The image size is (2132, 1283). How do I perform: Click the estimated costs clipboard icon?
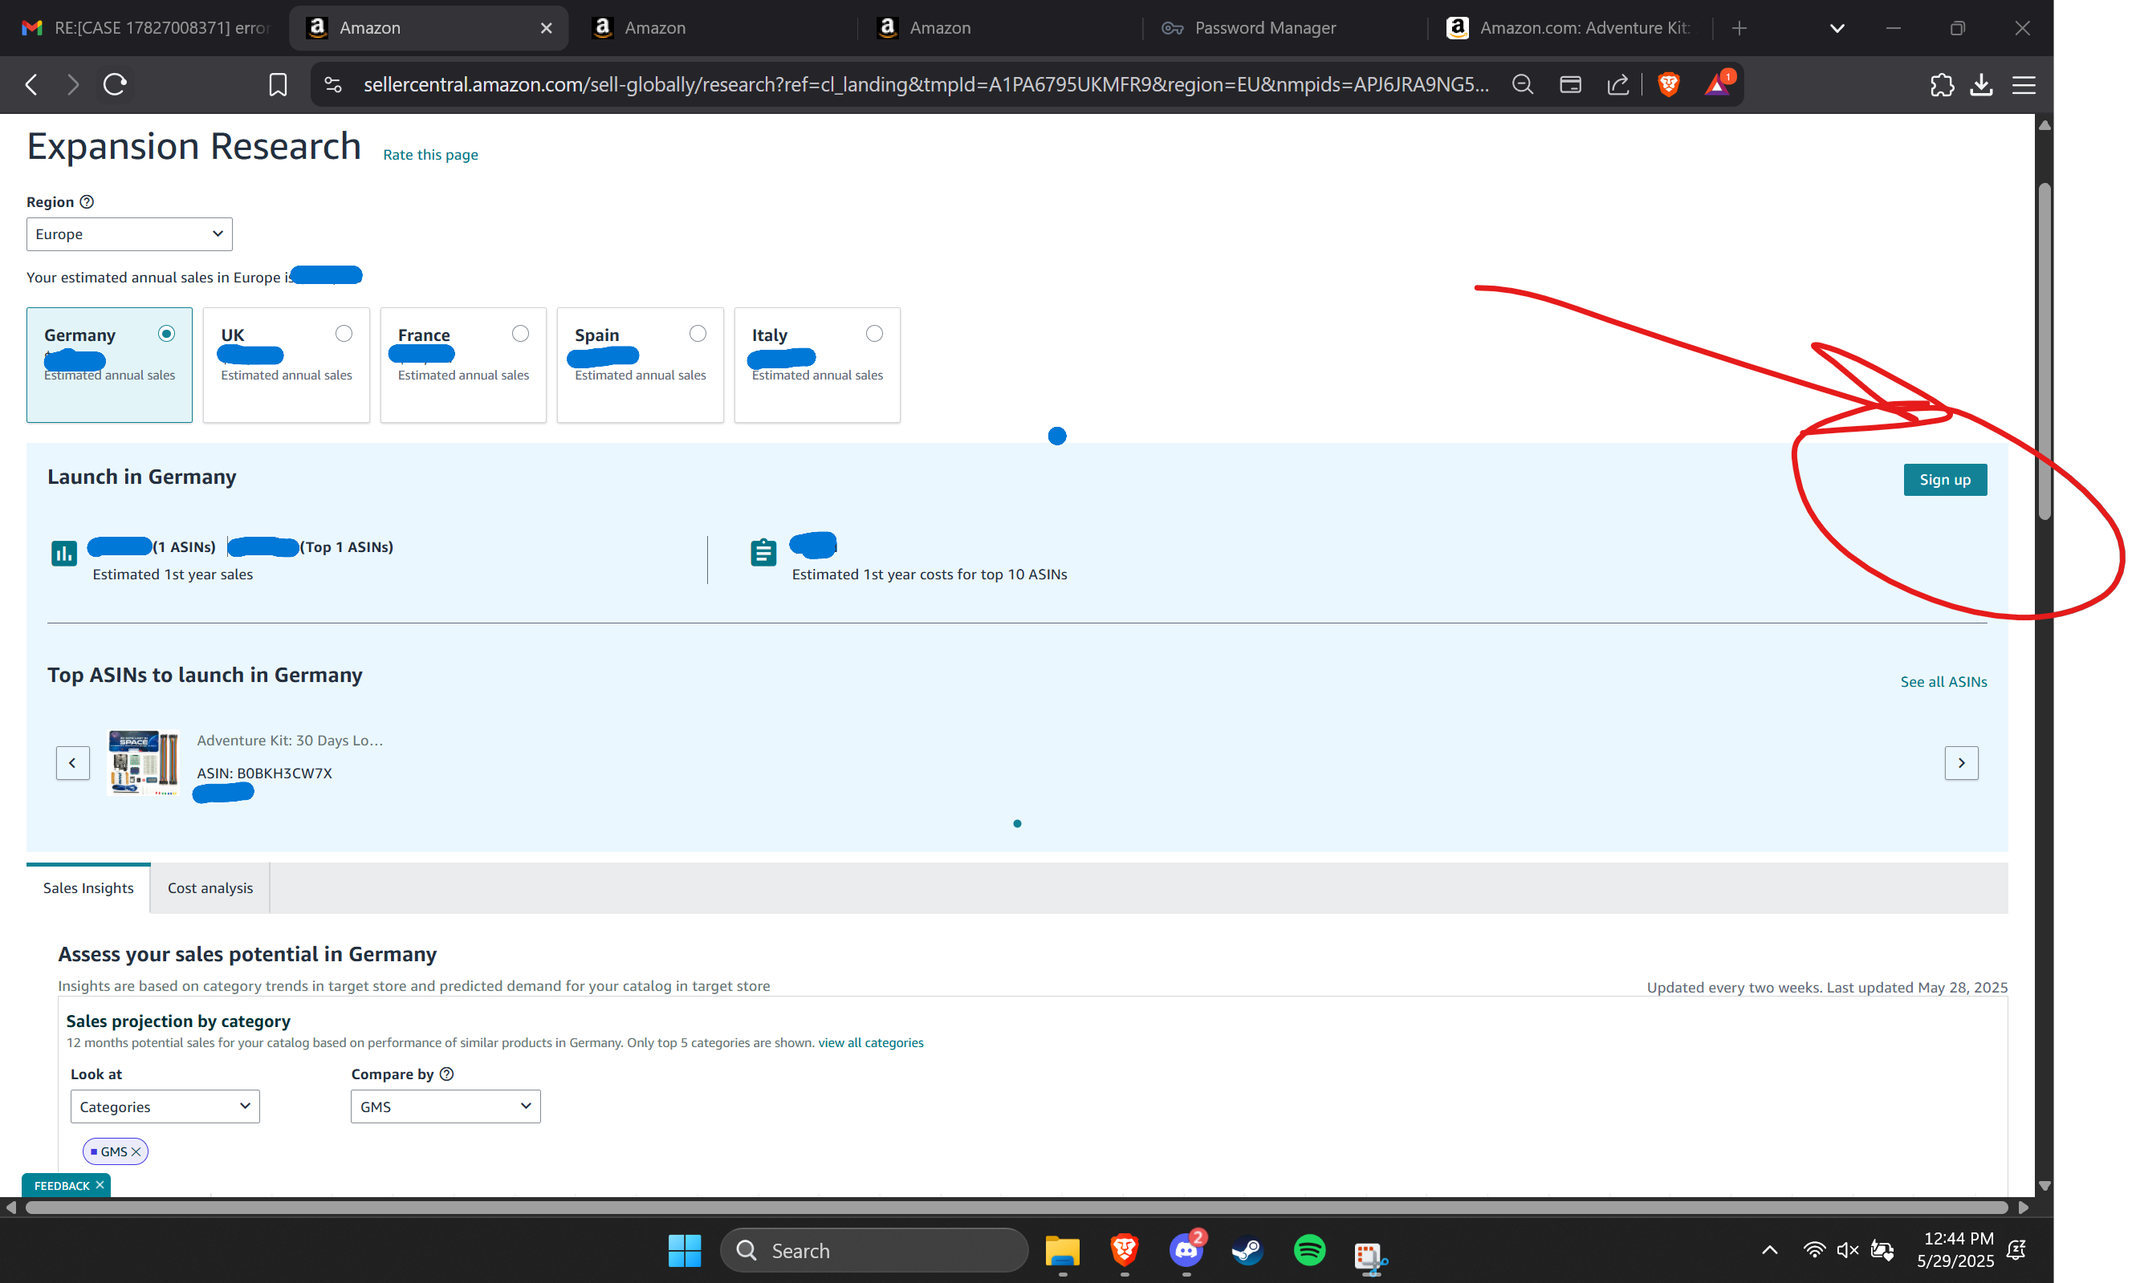[763, 553]
